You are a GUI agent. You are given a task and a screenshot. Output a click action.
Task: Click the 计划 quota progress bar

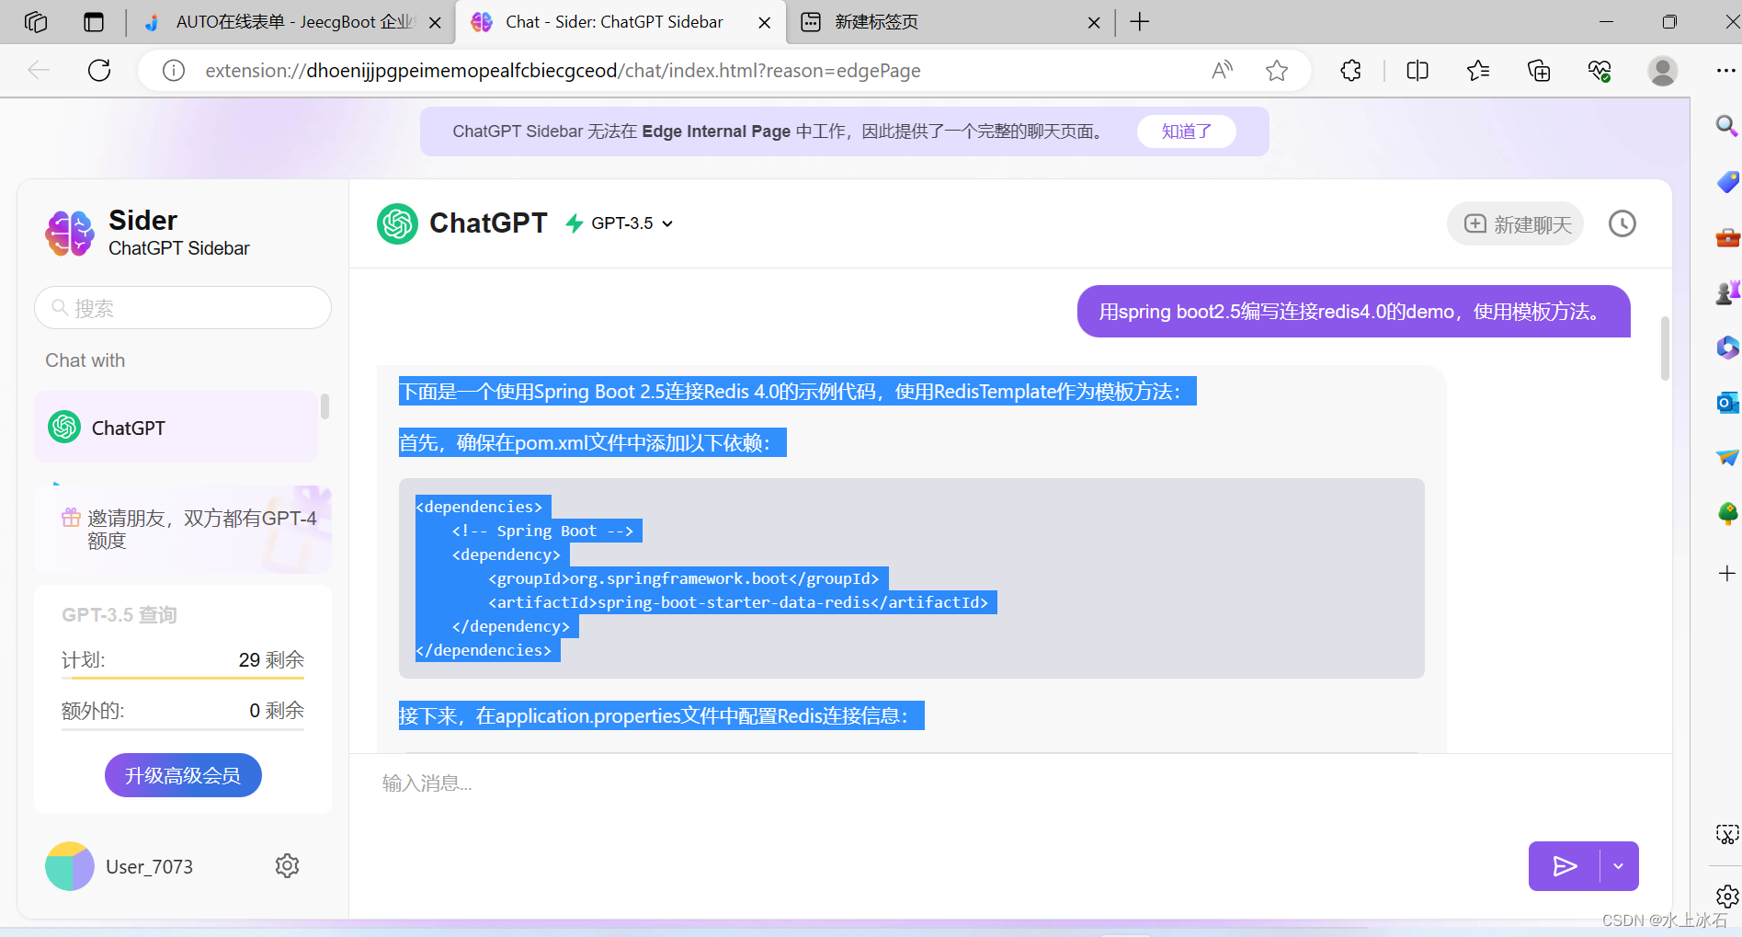pyautogui.click(x=183, y=678)
